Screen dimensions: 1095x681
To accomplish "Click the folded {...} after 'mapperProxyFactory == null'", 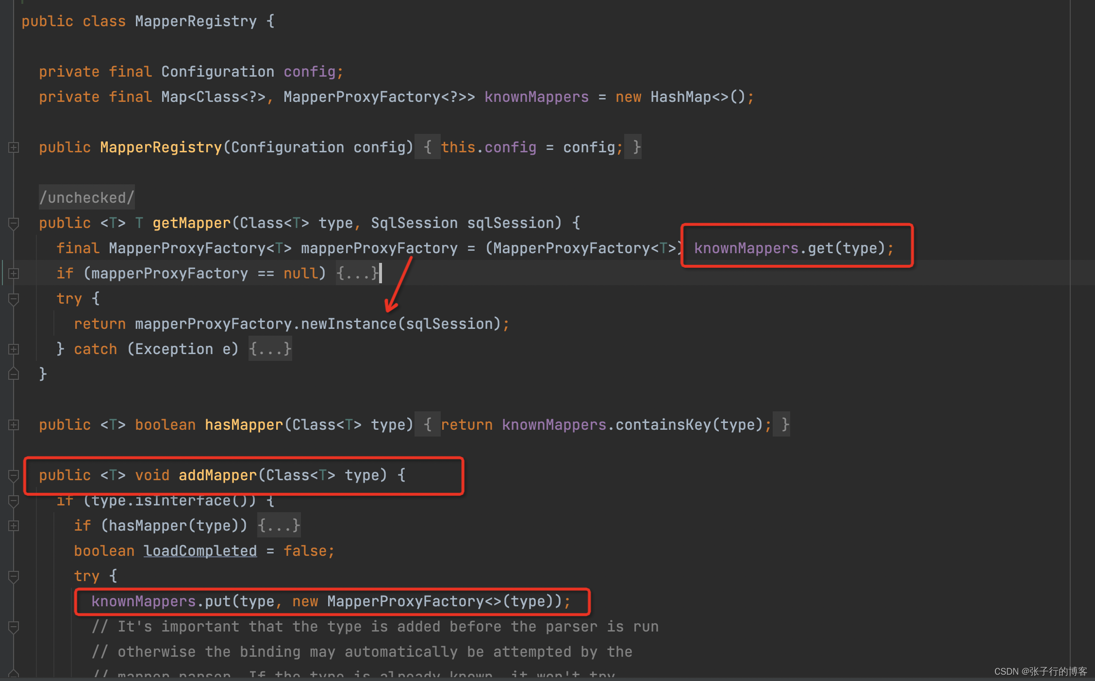I will (357, 274).
